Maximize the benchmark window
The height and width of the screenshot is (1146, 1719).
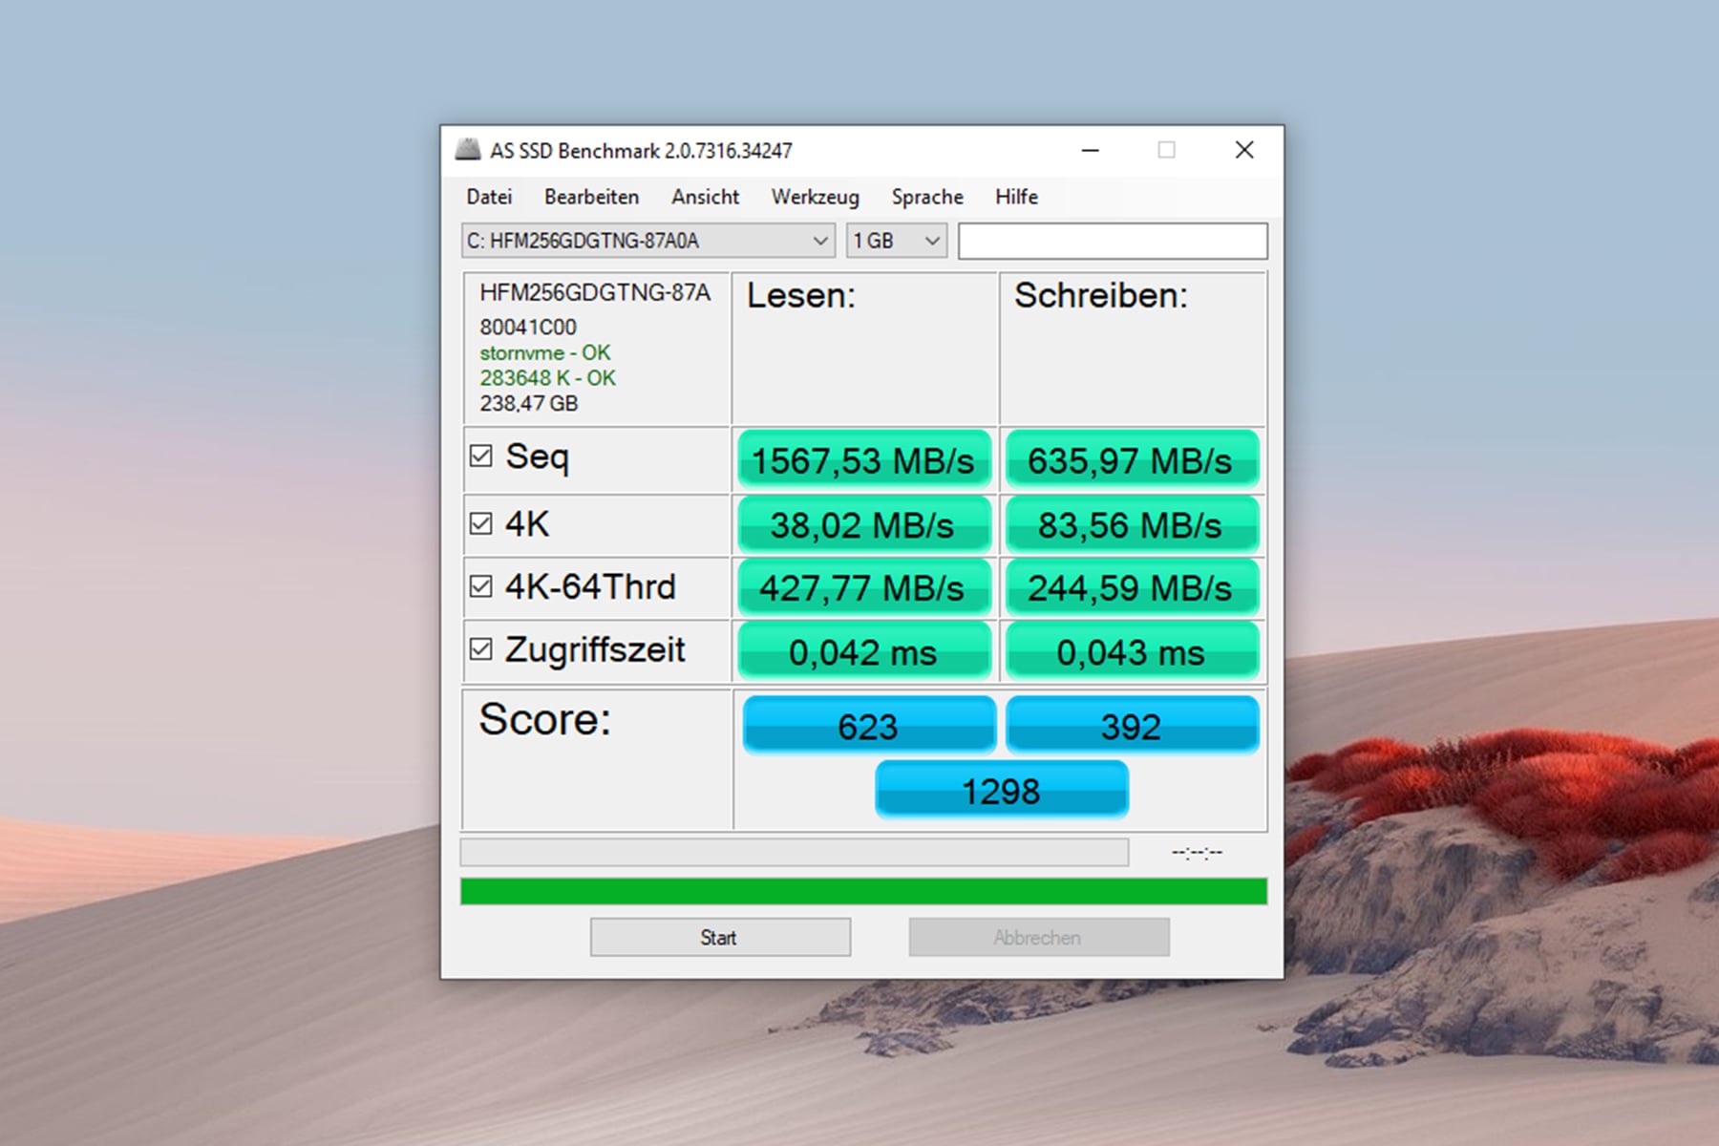tap(1166, 150)
